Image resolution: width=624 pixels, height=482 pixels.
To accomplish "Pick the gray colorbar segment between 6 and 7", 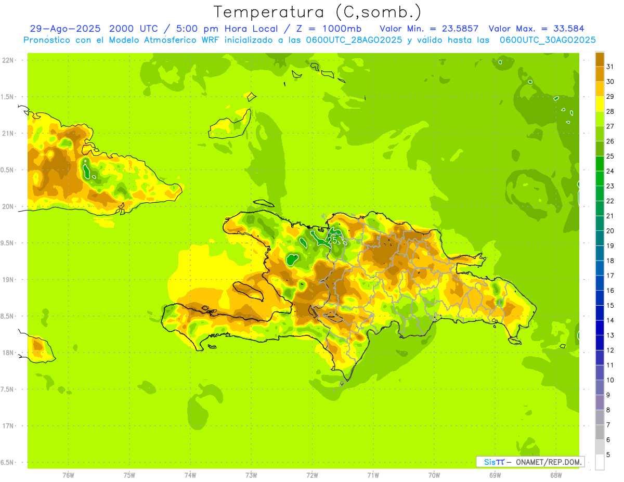I will pyautogui.click(x=600, y=432).
